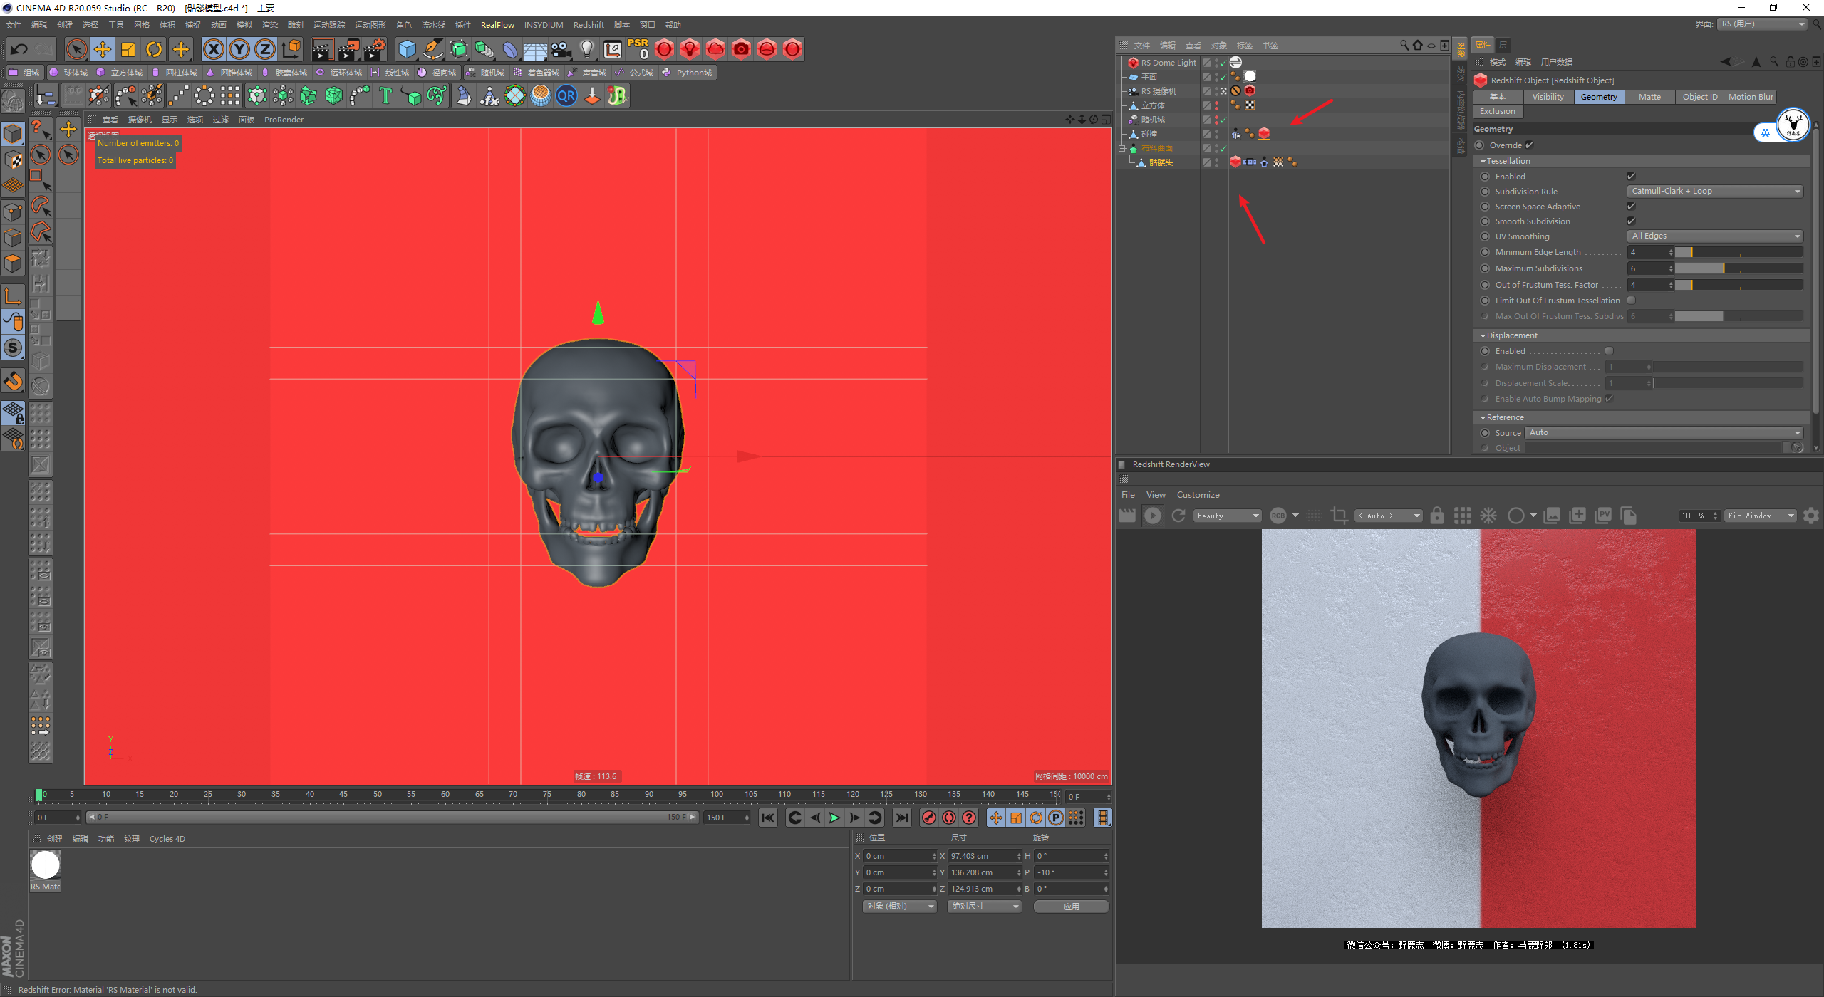Open the Redshift menu in menu bar
1824x997 pixels.
588,25
